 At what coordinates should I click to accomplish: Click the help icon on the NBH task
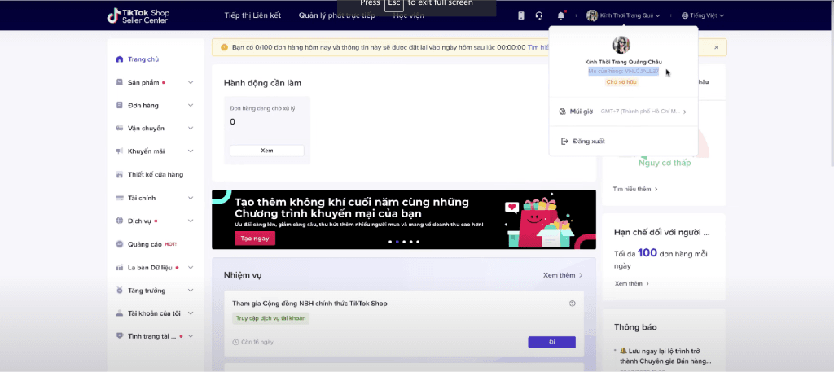573,304
